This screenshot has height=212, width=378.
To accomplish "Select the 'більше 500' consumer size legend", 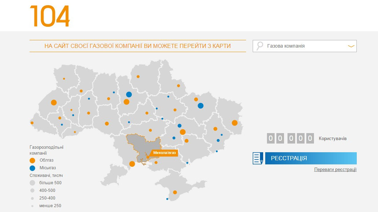I will tap(32, 183).
